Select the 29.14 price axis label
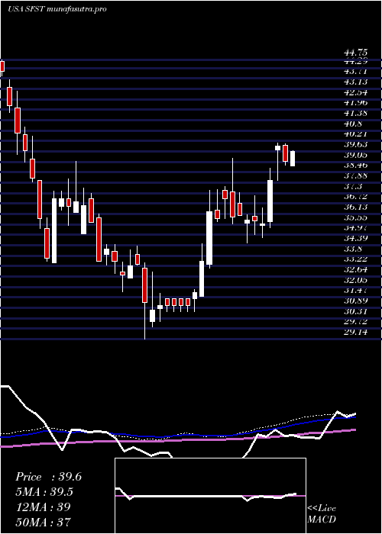This screenshot has height=534, width=382. click(356, 332)
